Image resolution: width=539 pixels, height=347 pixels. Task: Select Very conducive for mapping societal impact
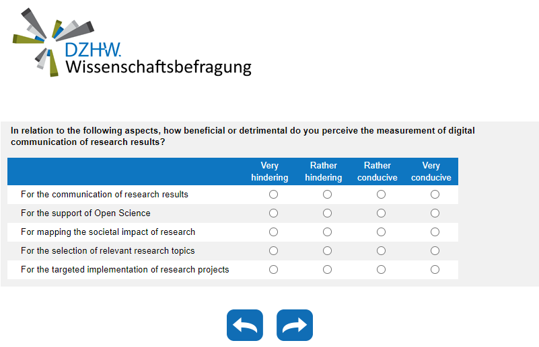pos(435,232)
